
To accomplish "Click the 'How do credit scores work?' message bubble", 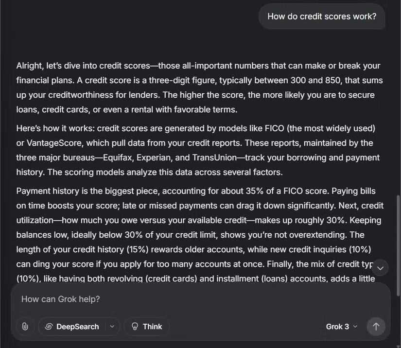I will tap(322, 16).
